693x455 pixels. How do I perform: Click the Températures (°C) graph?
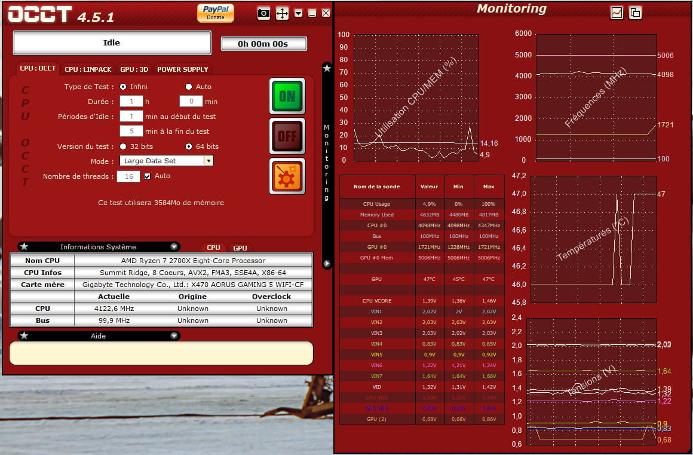click(593, 239)
